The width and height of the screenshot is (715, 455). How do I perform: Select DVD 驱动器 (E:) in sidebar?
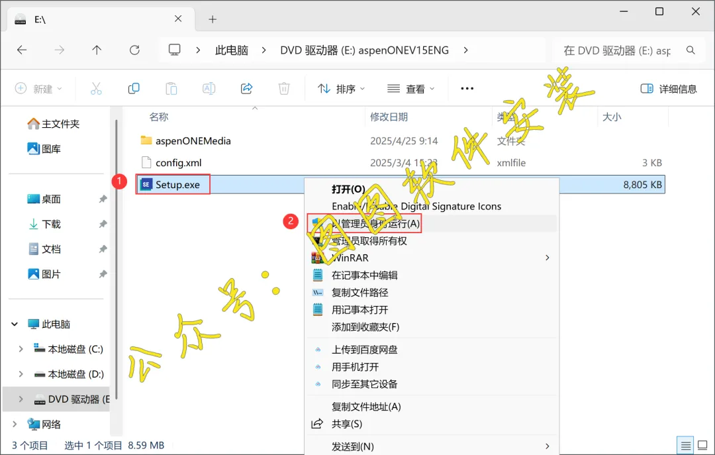pyautogui.click(x=56, y=399)
